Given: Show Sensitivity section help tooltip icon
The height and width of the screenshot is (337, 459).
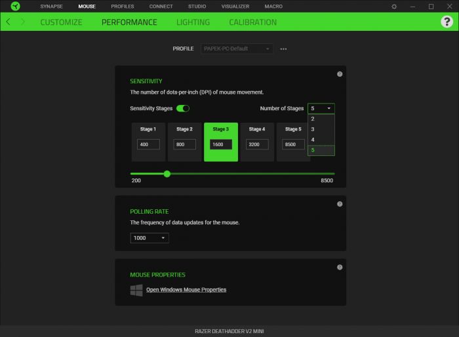Looking at the screenshot, I should coord(340,74).
